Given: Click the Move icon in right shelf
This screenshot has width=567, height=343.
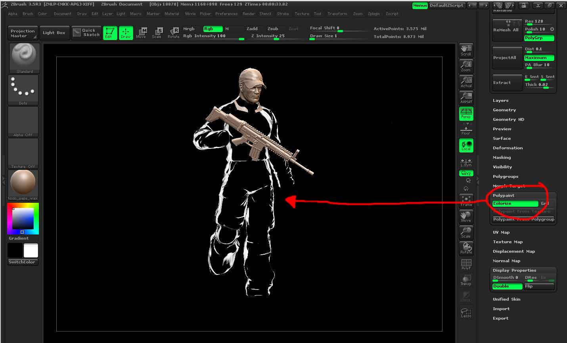Looking at the screenshot, I should pos(466,217).
